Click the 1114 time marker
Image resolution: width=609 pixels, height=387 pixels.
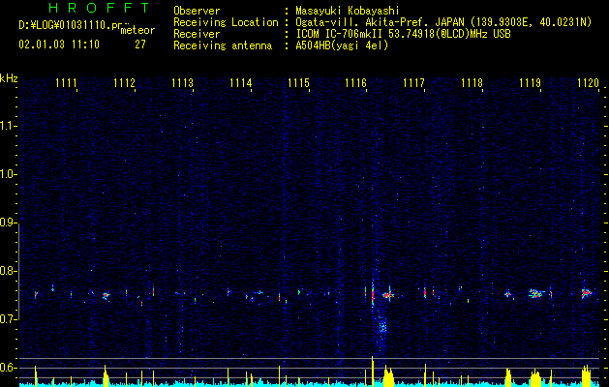pos(240,82)
